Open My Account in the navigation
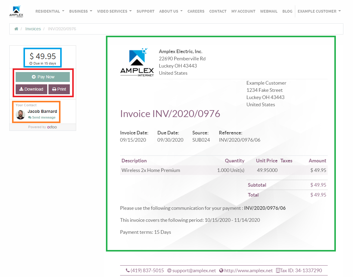 (243, 11)
